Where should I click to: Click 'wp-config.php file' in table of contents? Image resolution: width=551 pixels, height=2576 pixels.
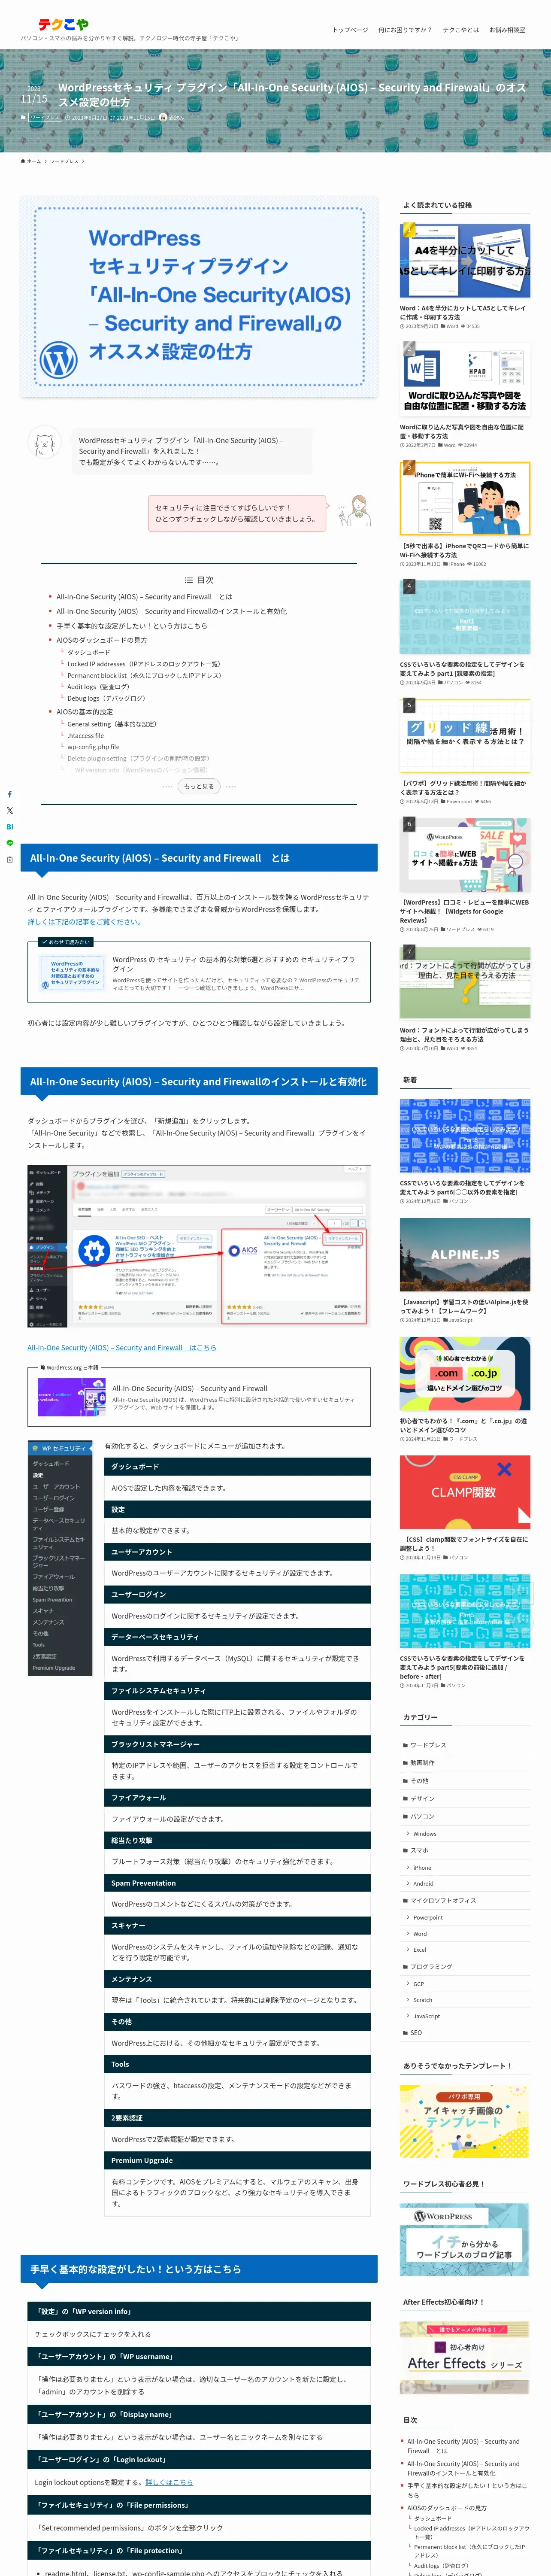[93, 747]
